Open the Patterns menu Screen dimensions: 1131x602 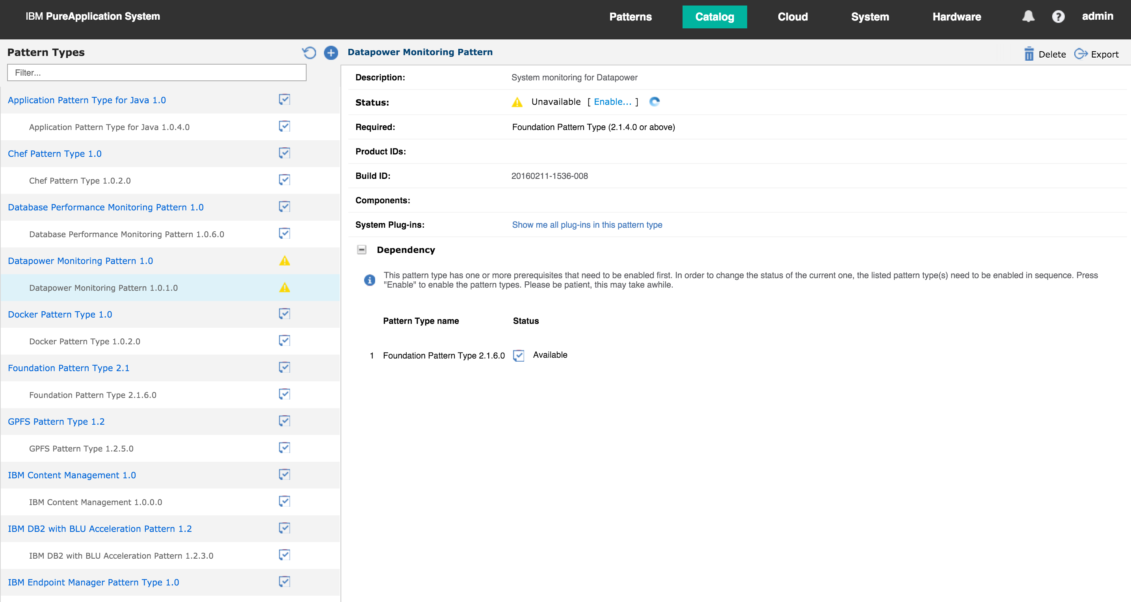click(x=630, y=17)
